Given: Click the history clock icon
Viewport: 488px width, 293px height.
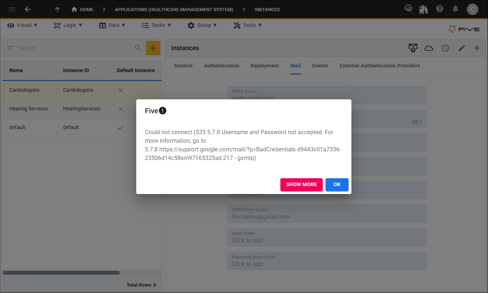Looking at the screenshot, I should 445,48.
